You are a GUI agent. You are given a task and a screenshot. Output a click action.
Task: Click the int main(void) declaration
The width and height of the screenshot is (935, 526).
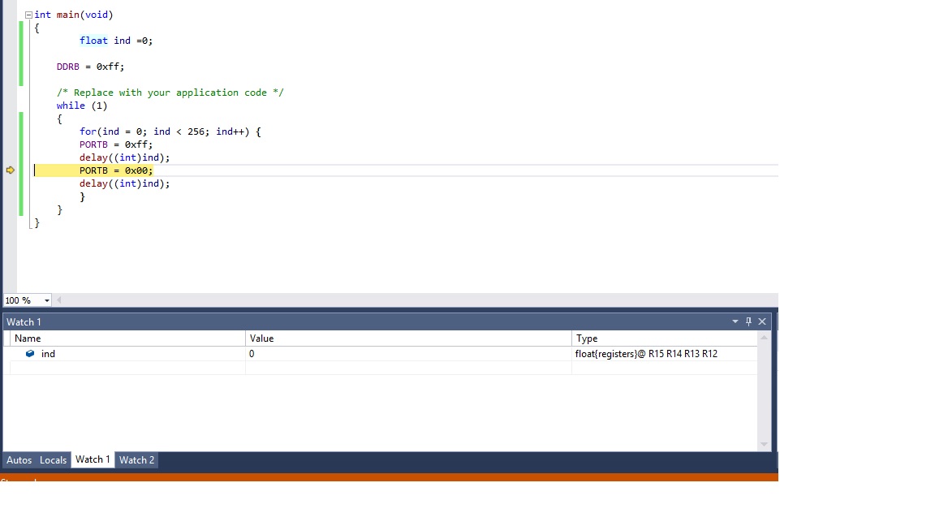[x=73, y=15]
